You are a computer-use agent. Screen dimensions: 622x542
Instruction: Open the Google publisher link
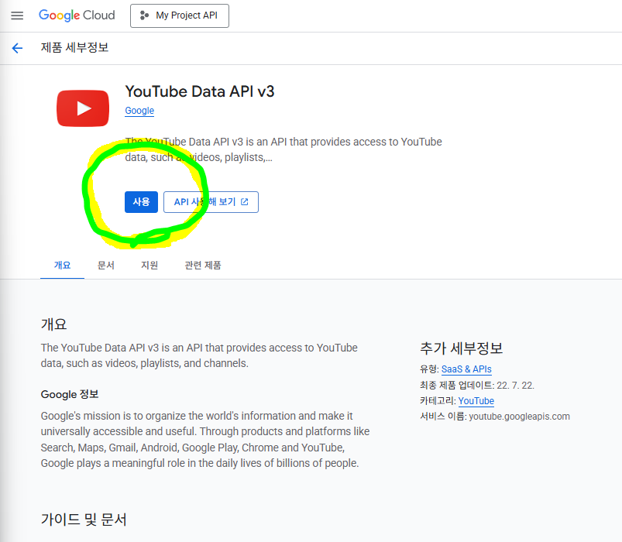[x=139, y=111]
